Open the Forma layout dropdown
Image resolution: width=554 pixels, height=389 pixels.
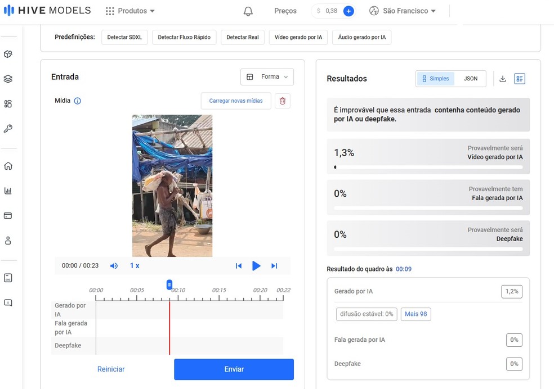click(x=267, y=77)
